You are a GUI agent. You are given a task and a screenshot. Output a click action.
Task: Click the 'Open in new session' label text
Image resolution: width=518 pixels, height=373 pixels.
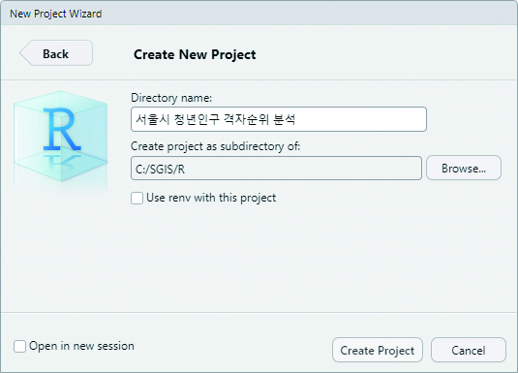point(81,346)
